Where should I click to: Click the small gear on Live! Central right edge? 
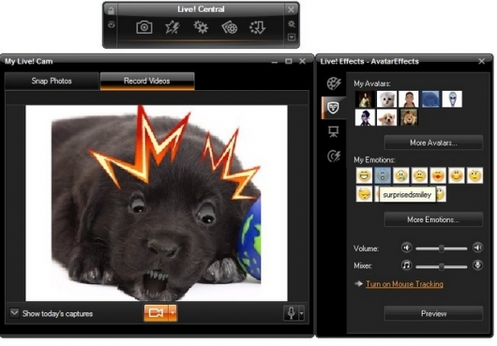291,24
